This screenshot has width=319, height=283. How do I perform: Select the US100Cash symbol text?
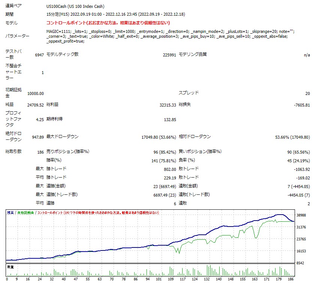(x=56, y=6)
